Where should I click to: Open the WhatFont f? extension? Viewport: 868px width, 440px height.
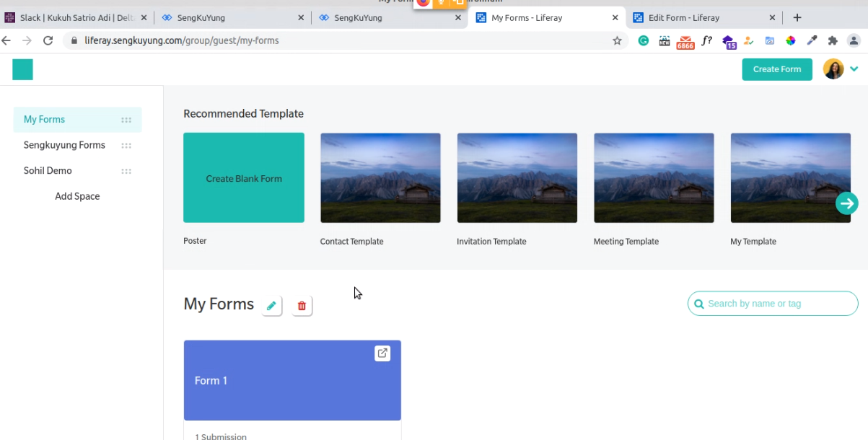pos(706,40)
